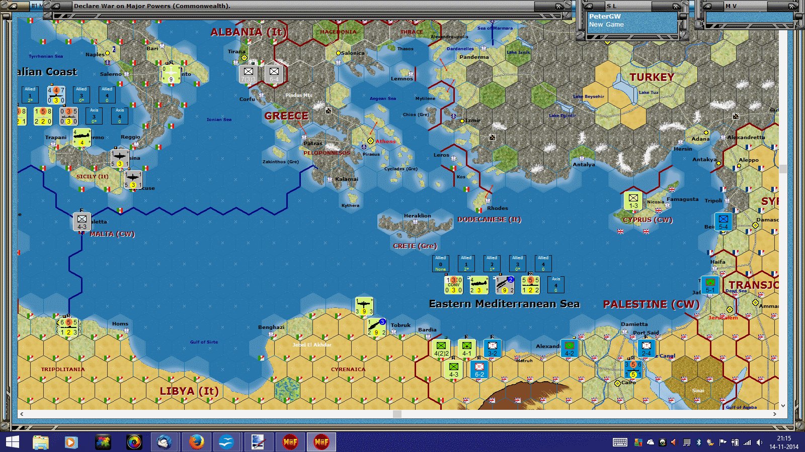Select the yellow air unit at Taranto

pyautogui.click(x=171, y=74)
